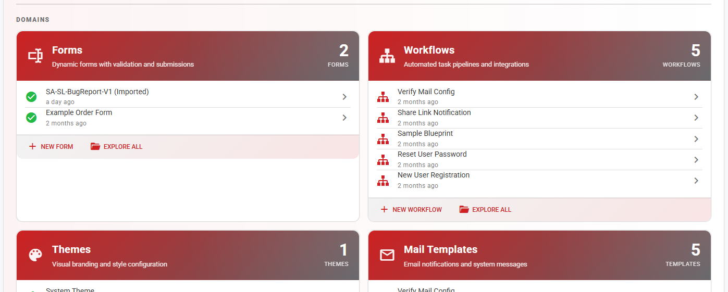Select the Reset User Password name
Screen dimensions: 728x292
[x=432, y=154]
